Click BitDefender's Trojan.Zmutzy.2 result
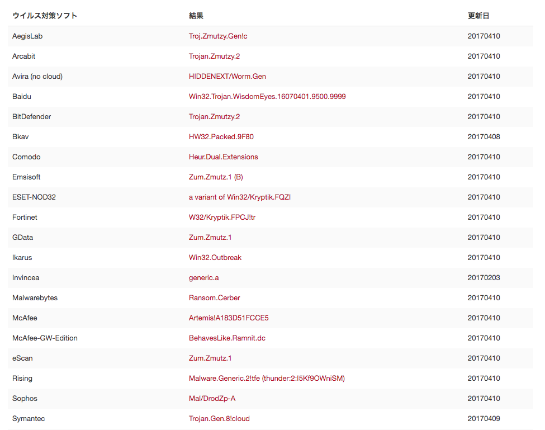The height and width of the screenshot is (430, 545). coord(215,117)
